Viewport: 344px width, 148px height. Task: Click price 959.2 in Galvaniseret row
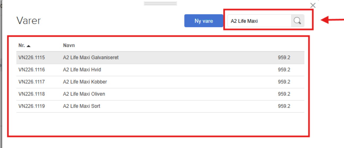point(284,57)
